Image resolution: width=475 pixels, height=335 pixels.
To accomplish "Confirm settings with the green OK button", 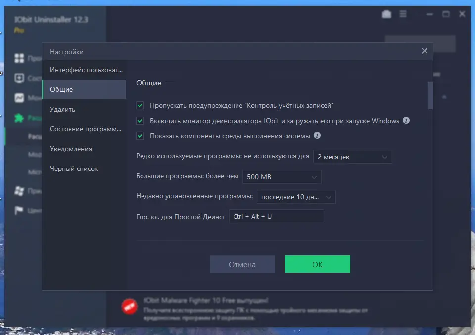I will click(x=318, y=264).
